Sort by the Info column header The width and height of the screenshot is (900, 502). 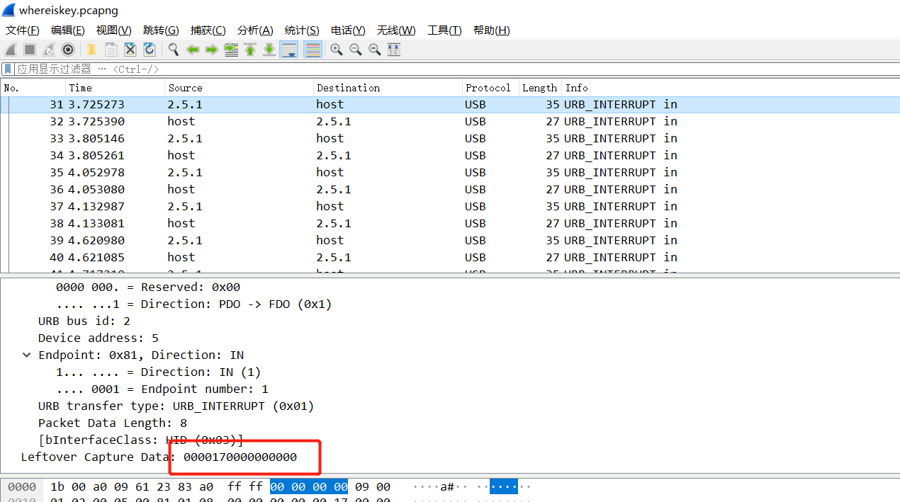(x=730, y=88)
